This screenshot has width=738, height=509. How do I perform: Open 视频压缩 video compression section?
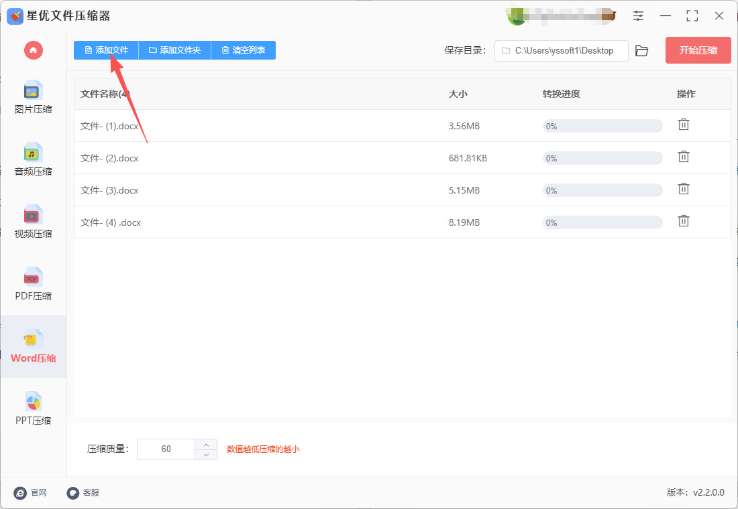(x=33, y=222)
